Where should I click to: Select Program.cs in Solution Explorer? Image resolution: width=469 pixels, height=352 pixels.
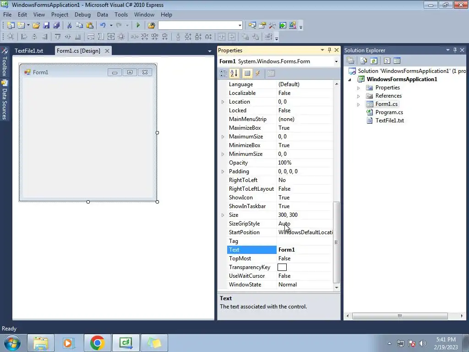[x=389, y=112]
